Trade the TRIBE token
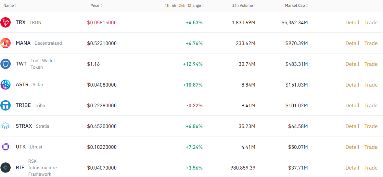The width and height of the screenshot is (383, 177). (x=371, y=105)
